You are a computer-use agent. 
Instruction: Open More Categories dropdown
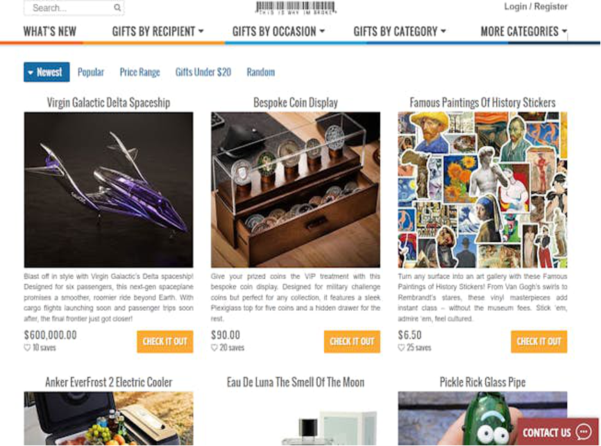(x=523, y=31)
